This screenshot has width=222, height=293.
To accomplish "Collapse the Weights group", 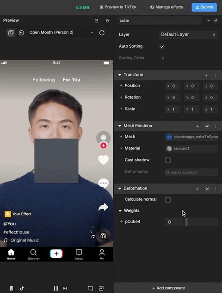I will coord(120,211).
